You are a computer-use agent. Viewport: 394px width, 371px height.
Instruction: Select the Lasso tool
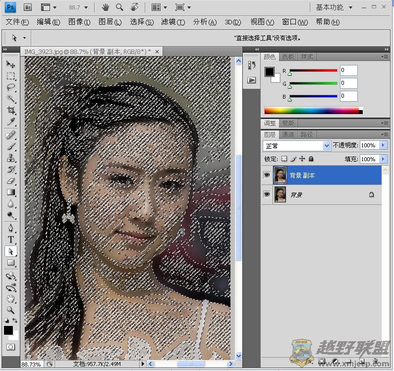pos(10,87)
